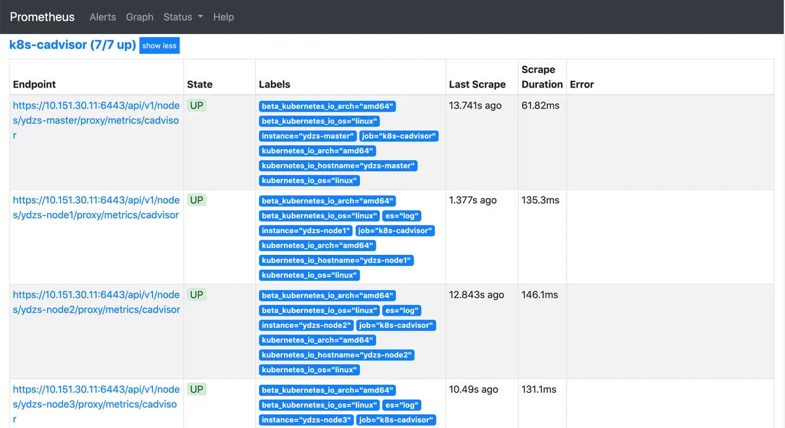
Task: Click the Prometheus brand logo text
Action: pos(43,17)
